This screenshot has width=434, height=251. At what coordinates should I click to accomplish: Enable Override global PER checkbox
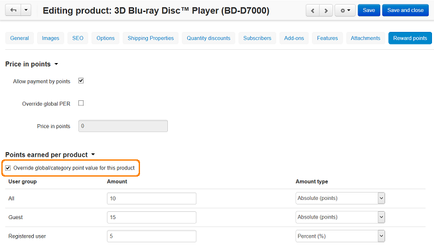point(81,103)
